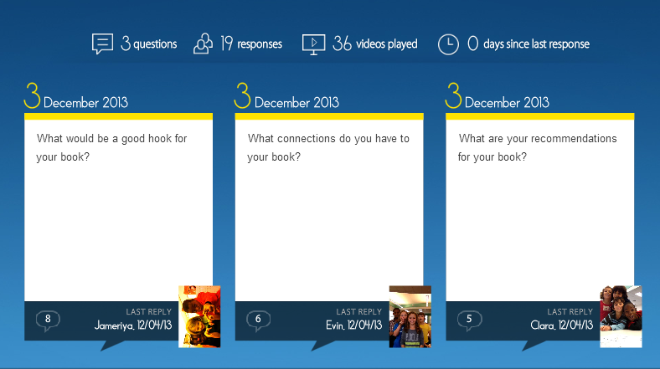
Task: Open the book connections question
Action: (x=328, y=147)
